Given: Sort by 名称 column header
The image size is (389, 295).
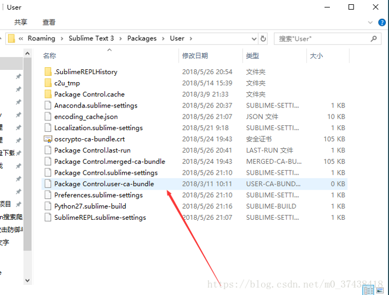Looking at the screenshot, I should click(x=49, y=55).
